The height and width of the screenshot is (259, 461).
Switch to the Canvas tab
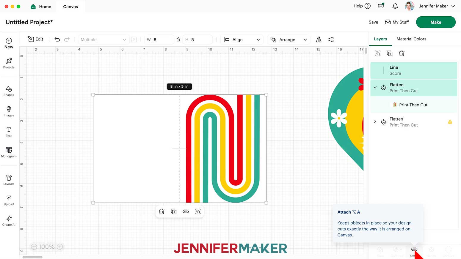tap(70, 7)
